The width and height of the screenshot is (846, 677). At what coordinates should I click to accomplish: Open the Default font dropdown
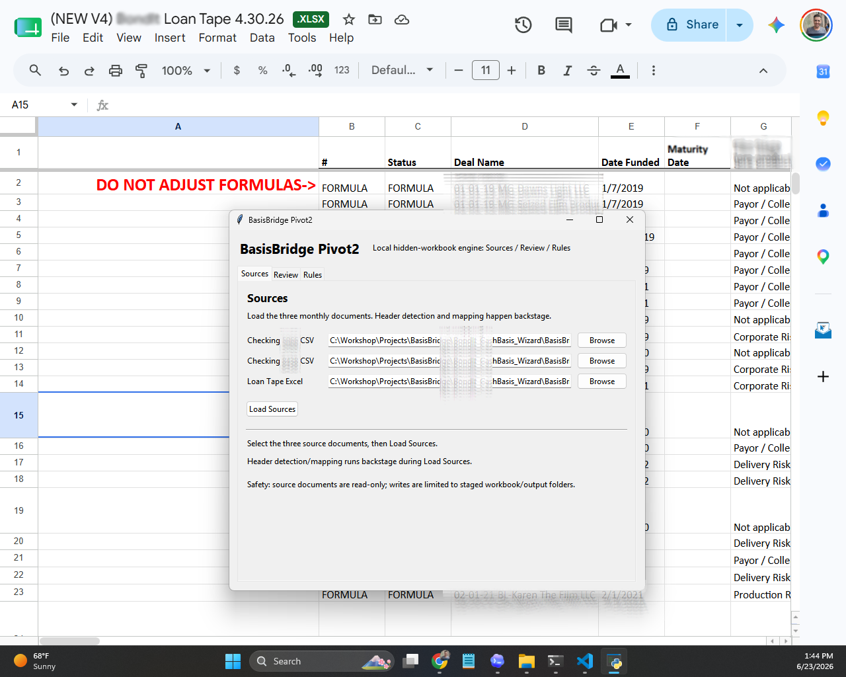point(402,70)
